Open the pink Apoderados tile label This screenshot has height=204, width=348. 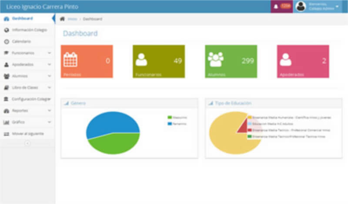tap(291, 75)
